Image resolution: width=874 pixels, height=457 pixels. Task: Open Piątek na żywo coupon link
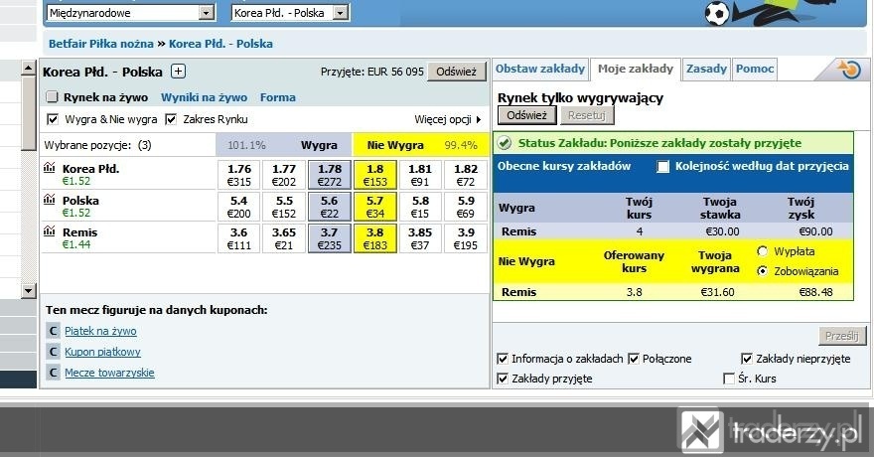tap(100, 331)
